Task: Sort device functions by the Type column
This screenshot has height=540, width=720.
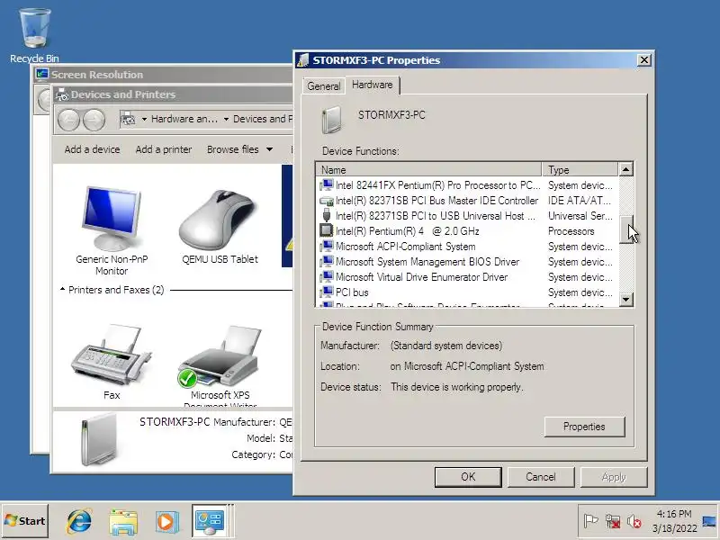Action: (580, 169)
